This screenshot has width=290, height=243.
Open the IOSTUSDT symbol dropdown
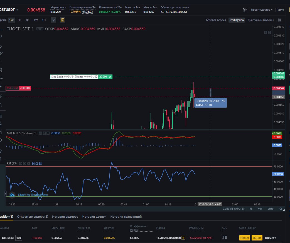coord(17,10)
